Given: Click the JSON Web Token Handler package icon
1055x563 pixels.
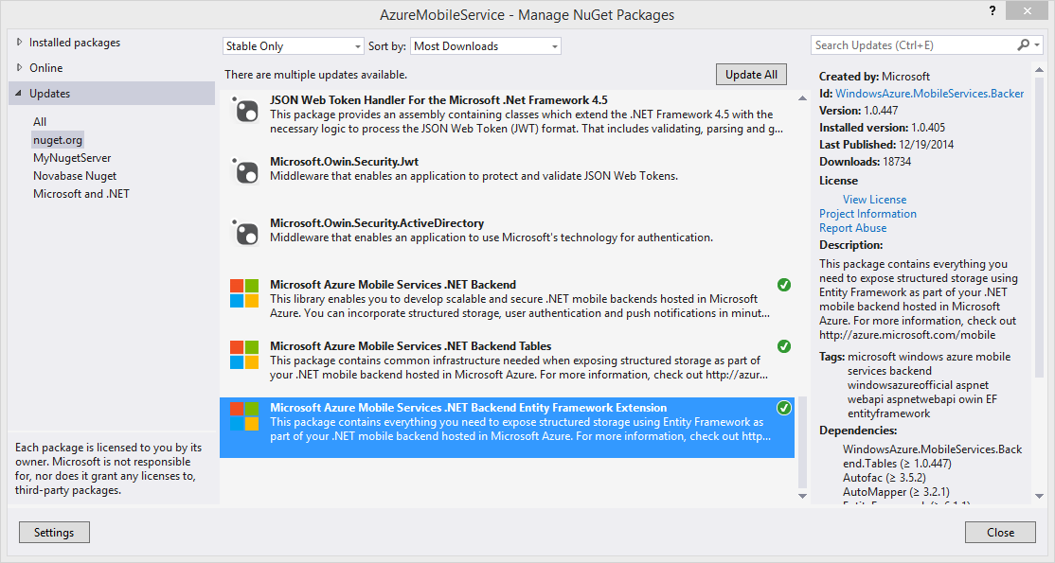Looking at the screenshot, I should (x=245, y=111).
